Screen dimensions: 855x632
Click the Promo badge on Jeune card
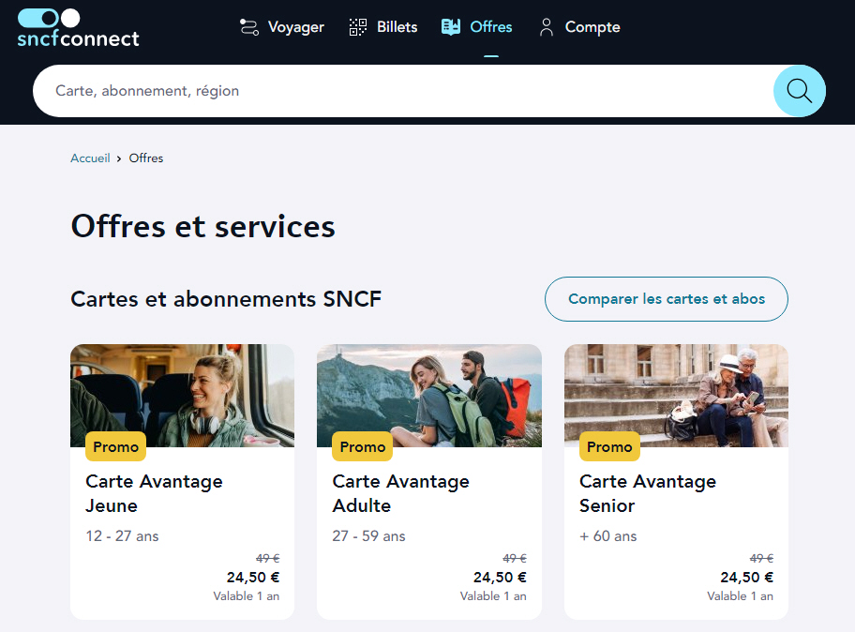(115, 447)
